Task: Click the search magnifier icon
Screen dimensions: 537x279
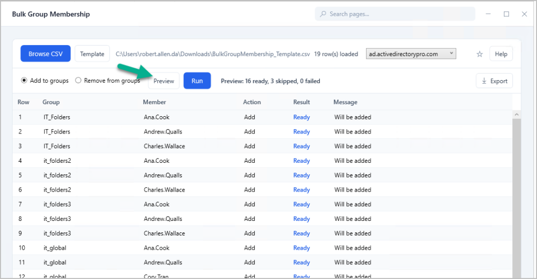Action: pos(323,14)
